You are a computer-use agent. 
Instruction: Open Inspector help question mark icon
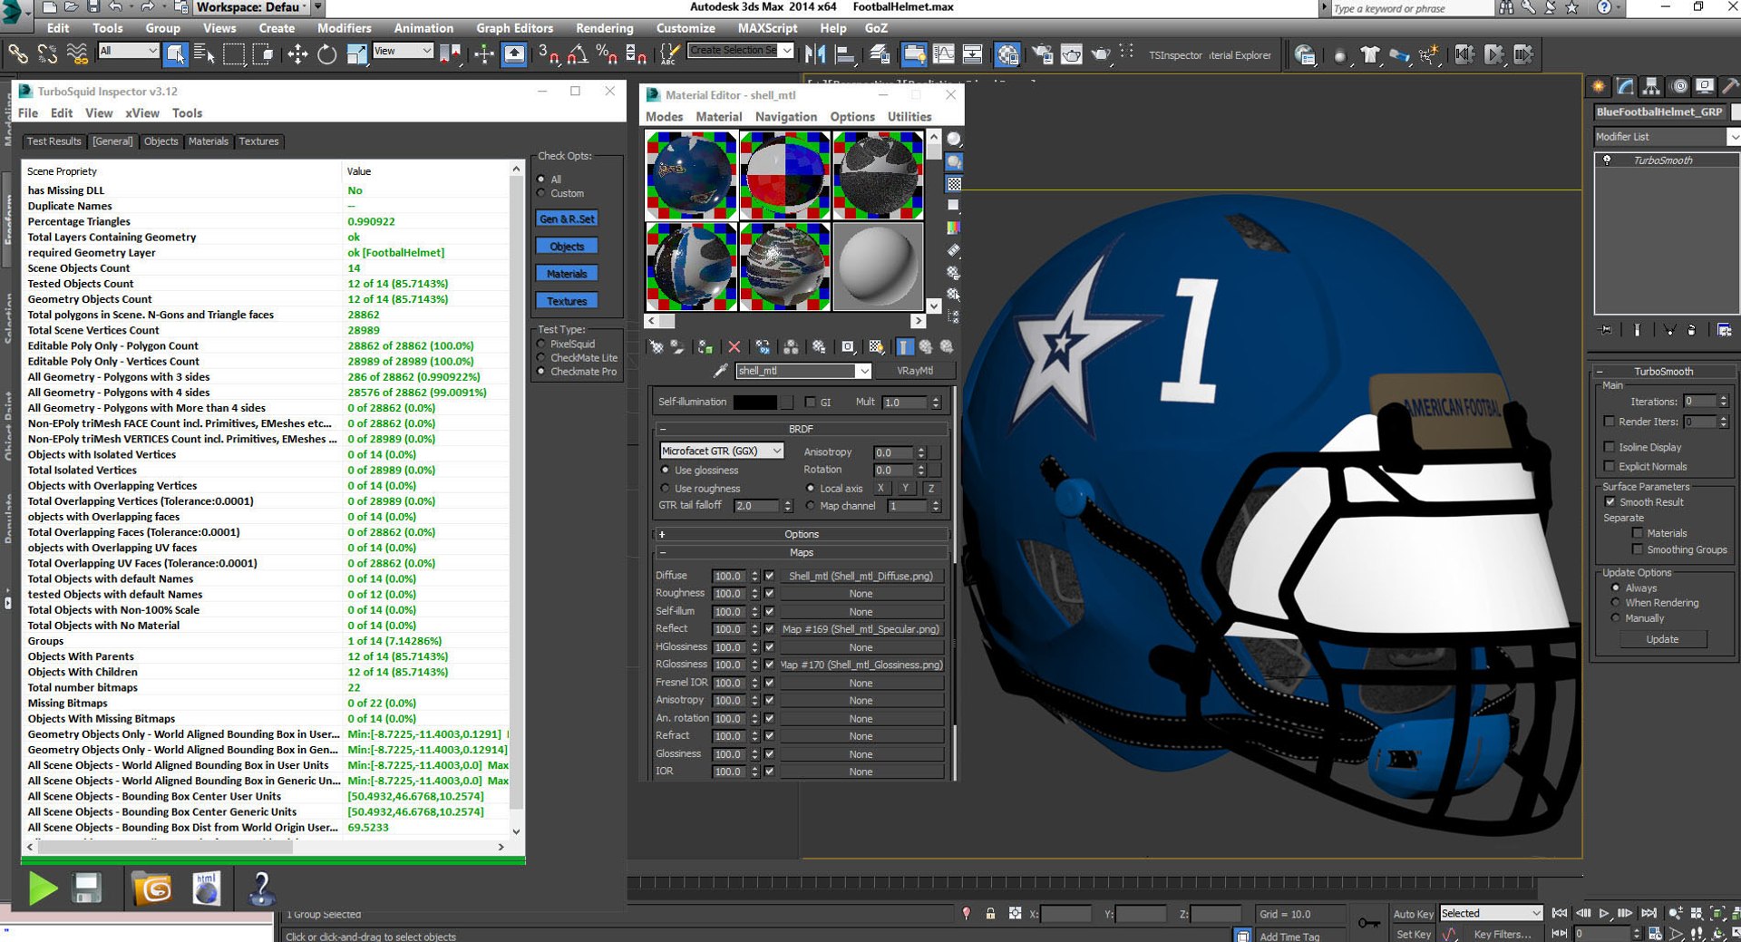pyautogui.click(x=261, y=889)
